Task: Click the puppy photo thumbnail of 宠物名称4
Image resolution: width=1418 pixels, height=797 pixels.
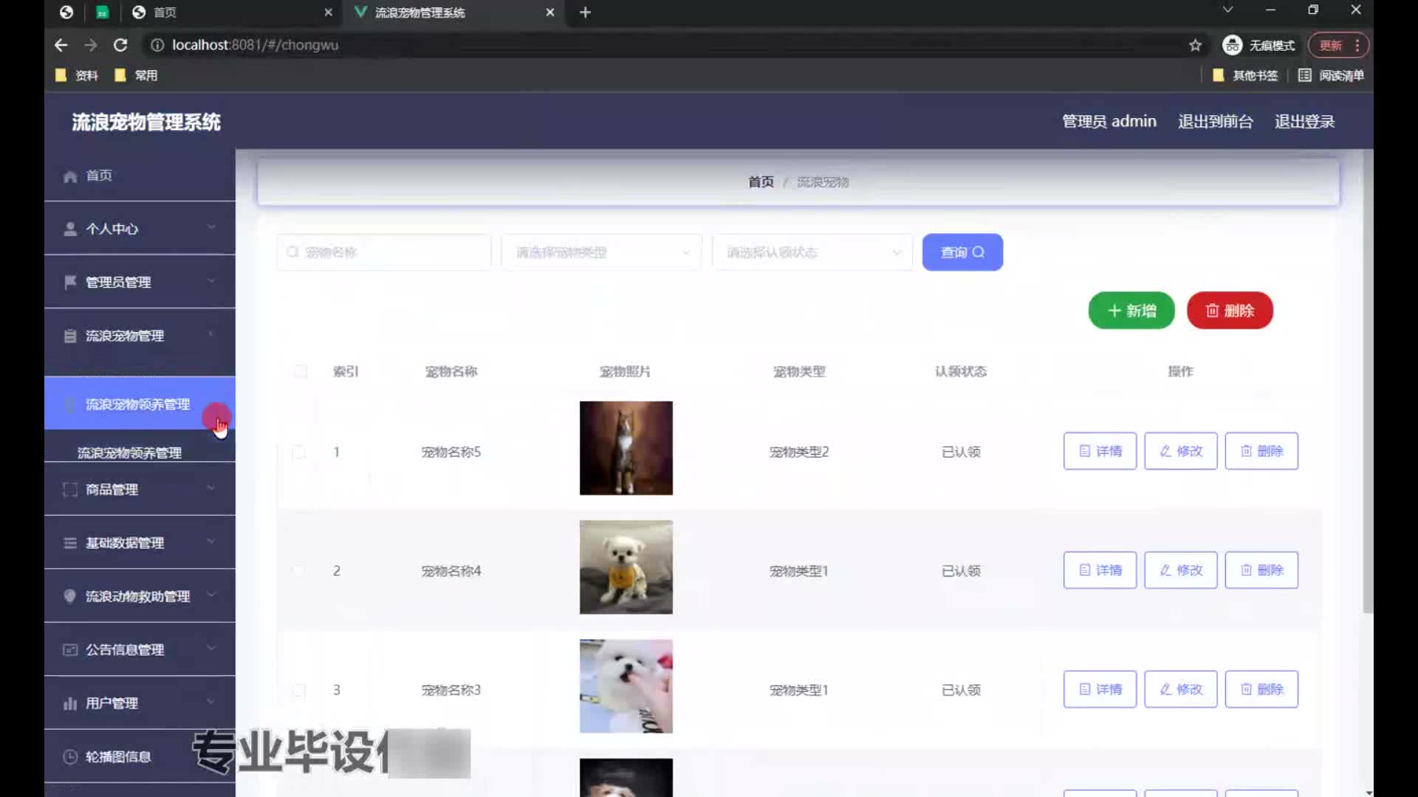Action: click(x=626, y=567)
